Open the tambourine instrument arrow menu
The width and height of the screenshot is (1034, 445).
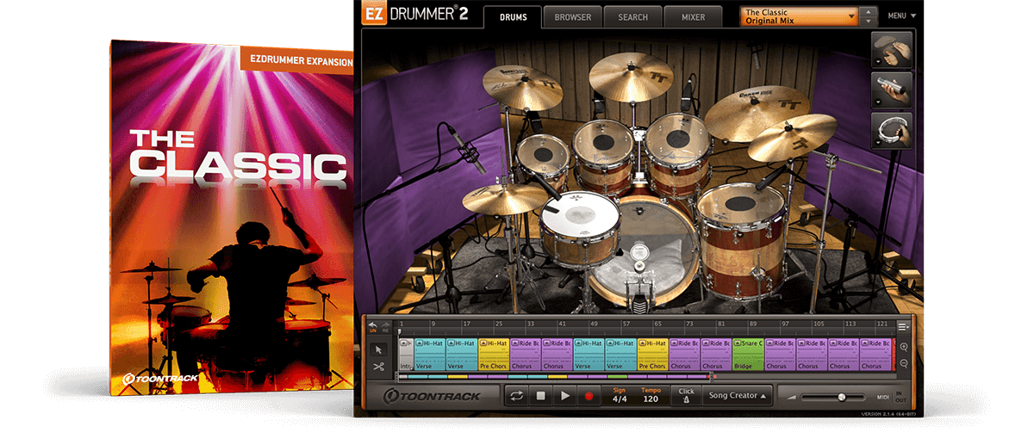pos(876,144)
